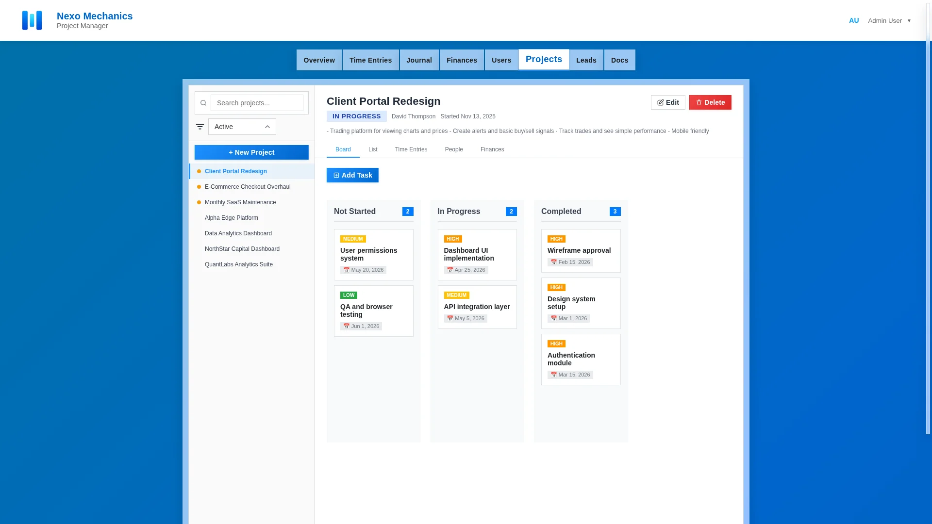Click LOW priority tag on QA and browser testing
Screen dimensions: 932x524
(349, 295)
